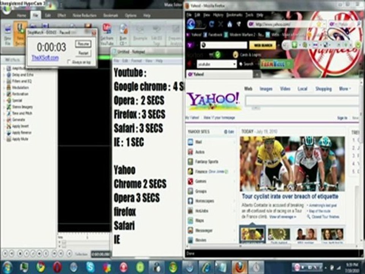
Task: Click Google Chrome icon on taskbar
Action: pos(41,267)
